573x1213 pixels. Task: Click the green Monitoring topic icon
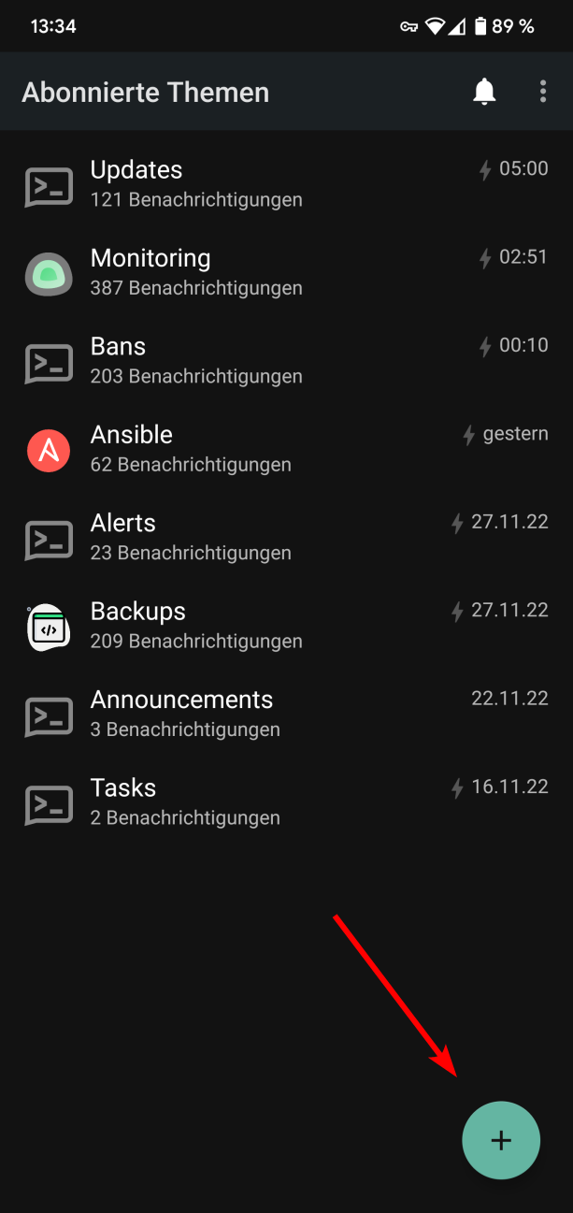tap(48, 274)
